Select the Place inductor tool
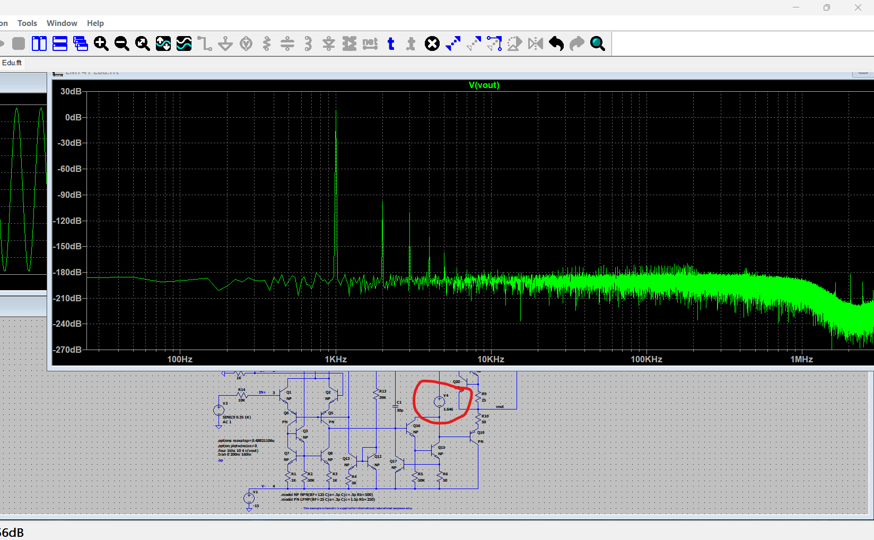The width and height of the screenshot is (874, 540). [x=308, y=43]
